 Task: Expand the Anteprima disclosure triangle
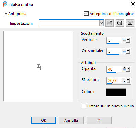click(5, 14)
